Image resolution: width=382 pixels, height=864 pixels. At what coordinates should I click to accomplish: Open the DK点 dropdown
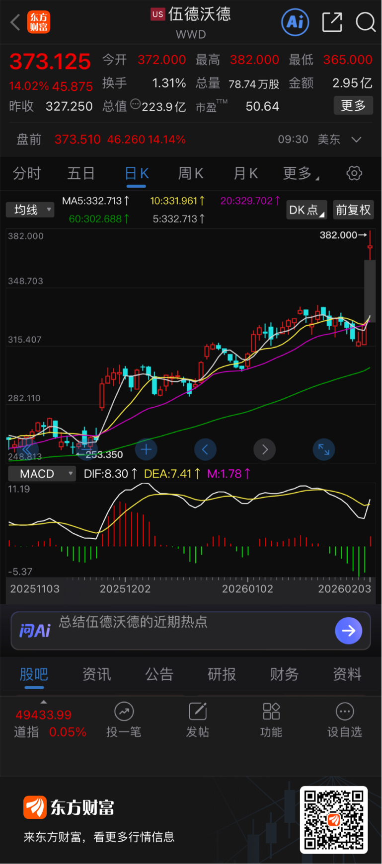pyautogui.click(x=306, y=210)
